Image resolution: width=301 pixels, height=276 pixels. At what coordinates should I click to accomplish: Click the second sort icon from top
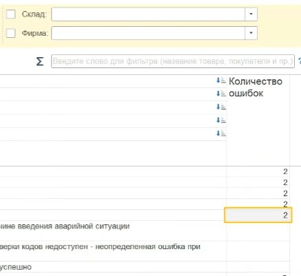tap(221, 94)
